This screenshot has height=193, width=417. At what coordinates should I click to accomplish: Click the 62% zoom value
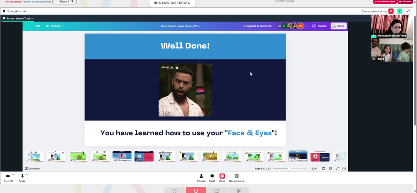tap(314, 169)
